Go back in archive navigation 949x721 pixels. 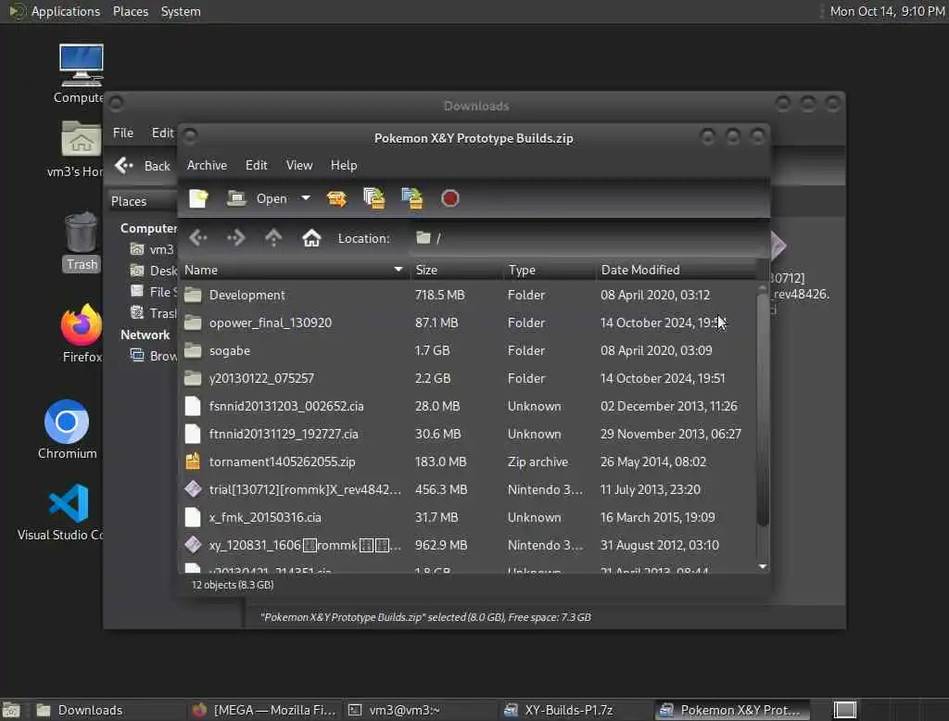(x=198, y=238)
